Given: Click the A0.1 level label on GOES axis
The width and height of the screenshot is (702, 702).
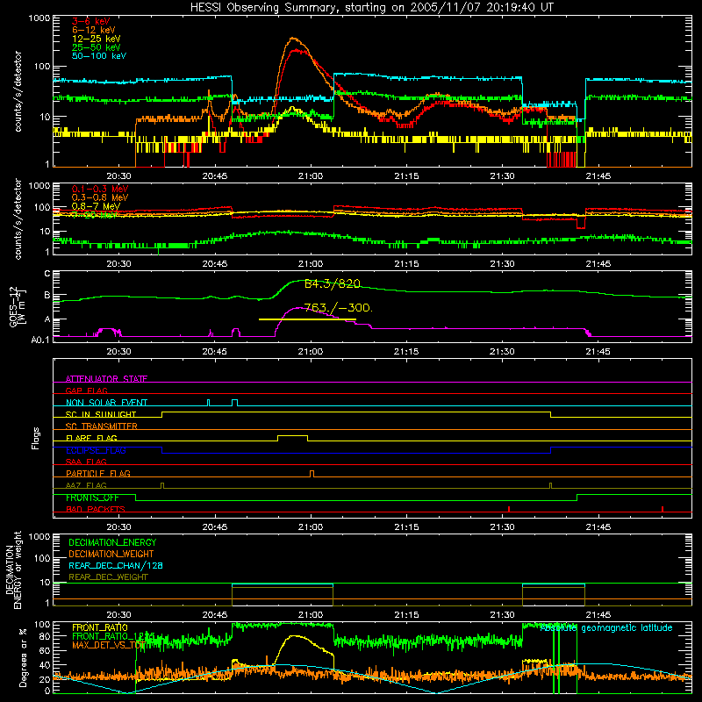Looking at the screenshot, I should [40, 340].
